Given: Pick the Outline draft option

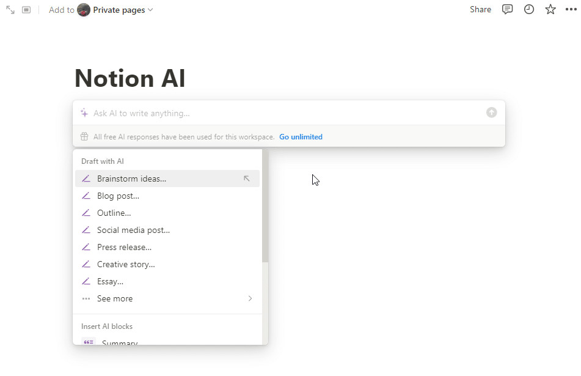Looking at the screenshot, I should (114, 213).
